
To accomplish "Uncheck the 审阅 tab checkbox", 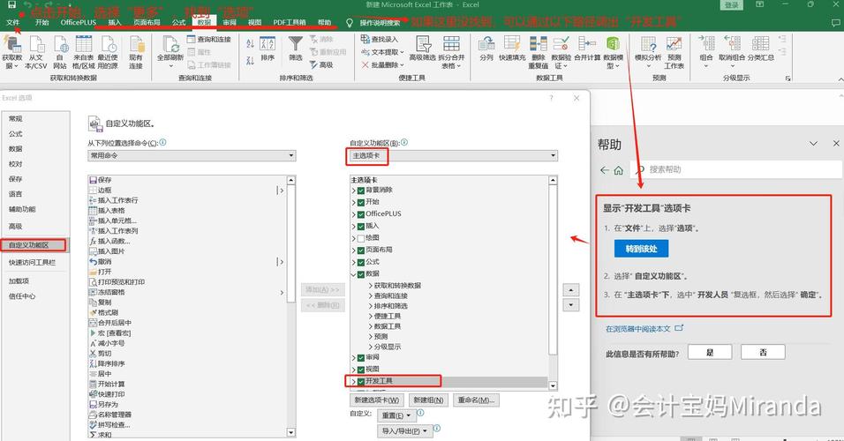I will point(361,357).
